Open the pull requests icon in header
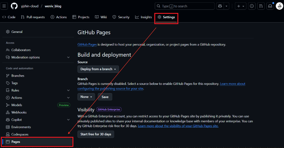The height and width of the screenshot is (148, 284). (x=261, y=6)
